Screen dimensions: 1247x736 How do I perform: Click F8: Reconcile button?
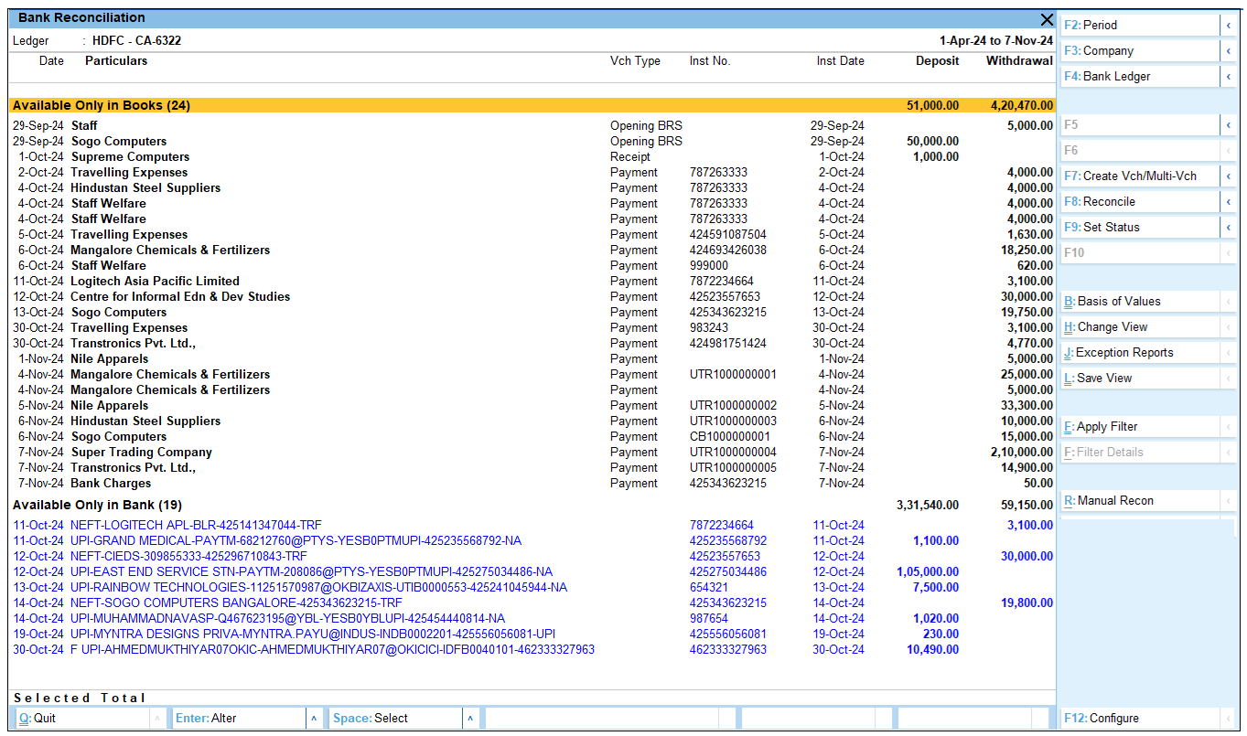point(1140,202)
